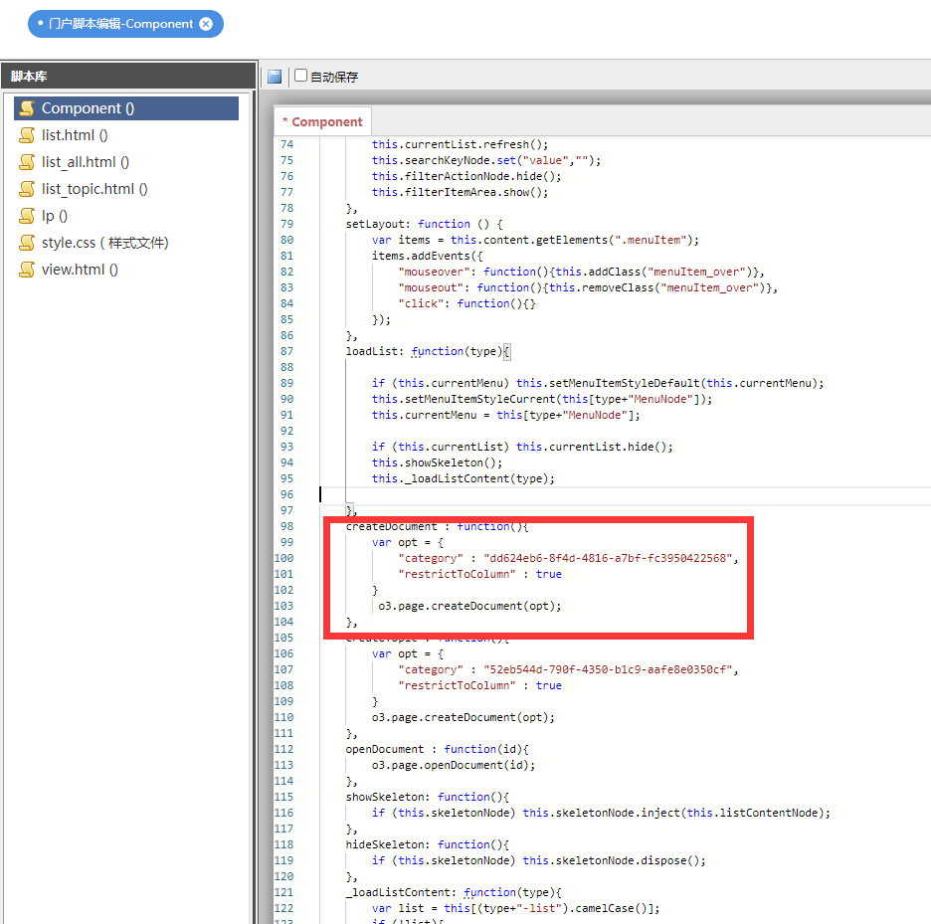Click the script icon beside Component ()

pyautogui.click(x=27, y=108)
